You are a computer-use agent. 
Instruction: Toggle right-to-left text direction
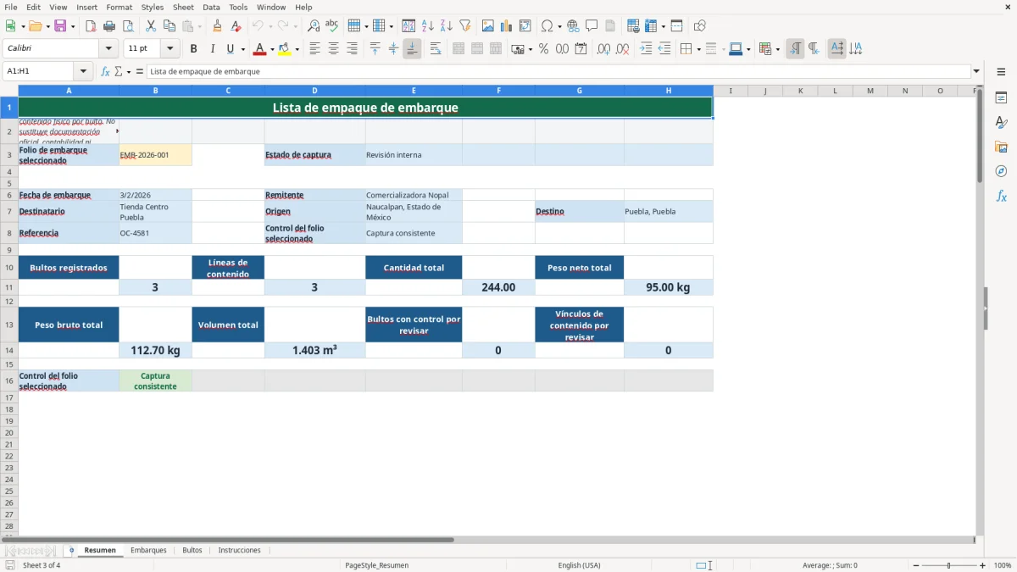[814, 49]
